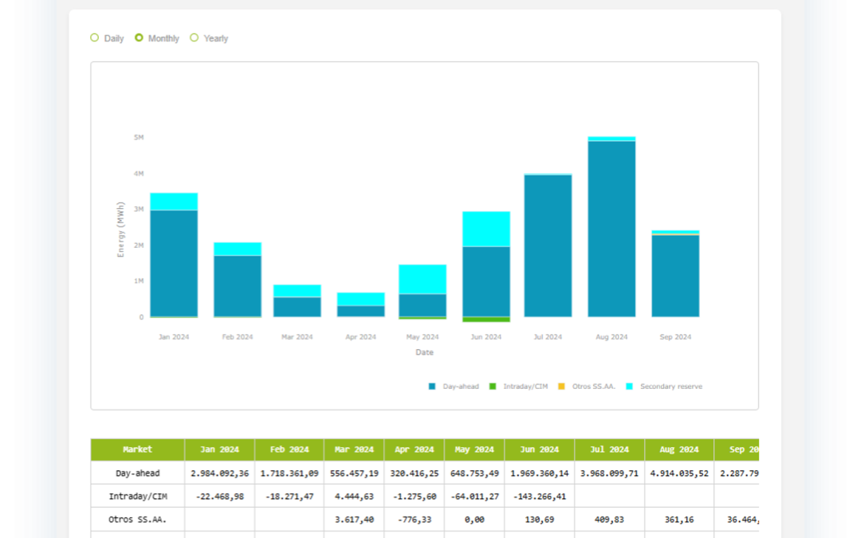Click the Intraday/CIM row label in table
Screen dimensions: 861x538
click(138, 497)
